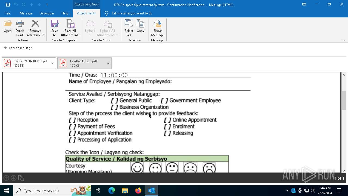Click the preview vertical scrollbar thumb
Image resolution: width=348 pixels, height=196 pixels.
coord(344,100)
